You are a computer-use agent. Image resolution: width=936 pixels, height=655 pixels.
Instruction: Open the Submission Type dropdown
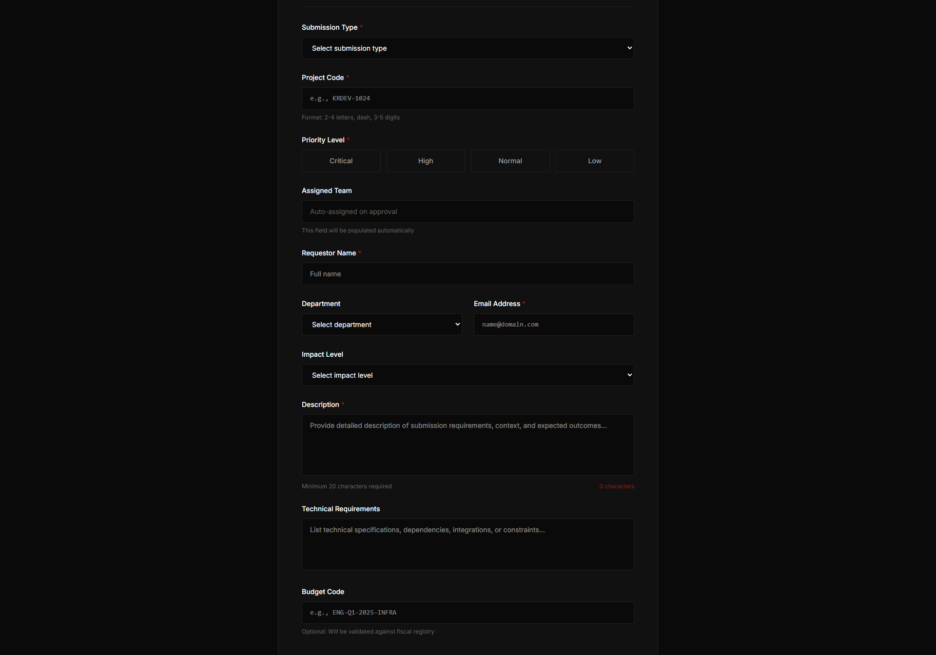pos(468,48)
